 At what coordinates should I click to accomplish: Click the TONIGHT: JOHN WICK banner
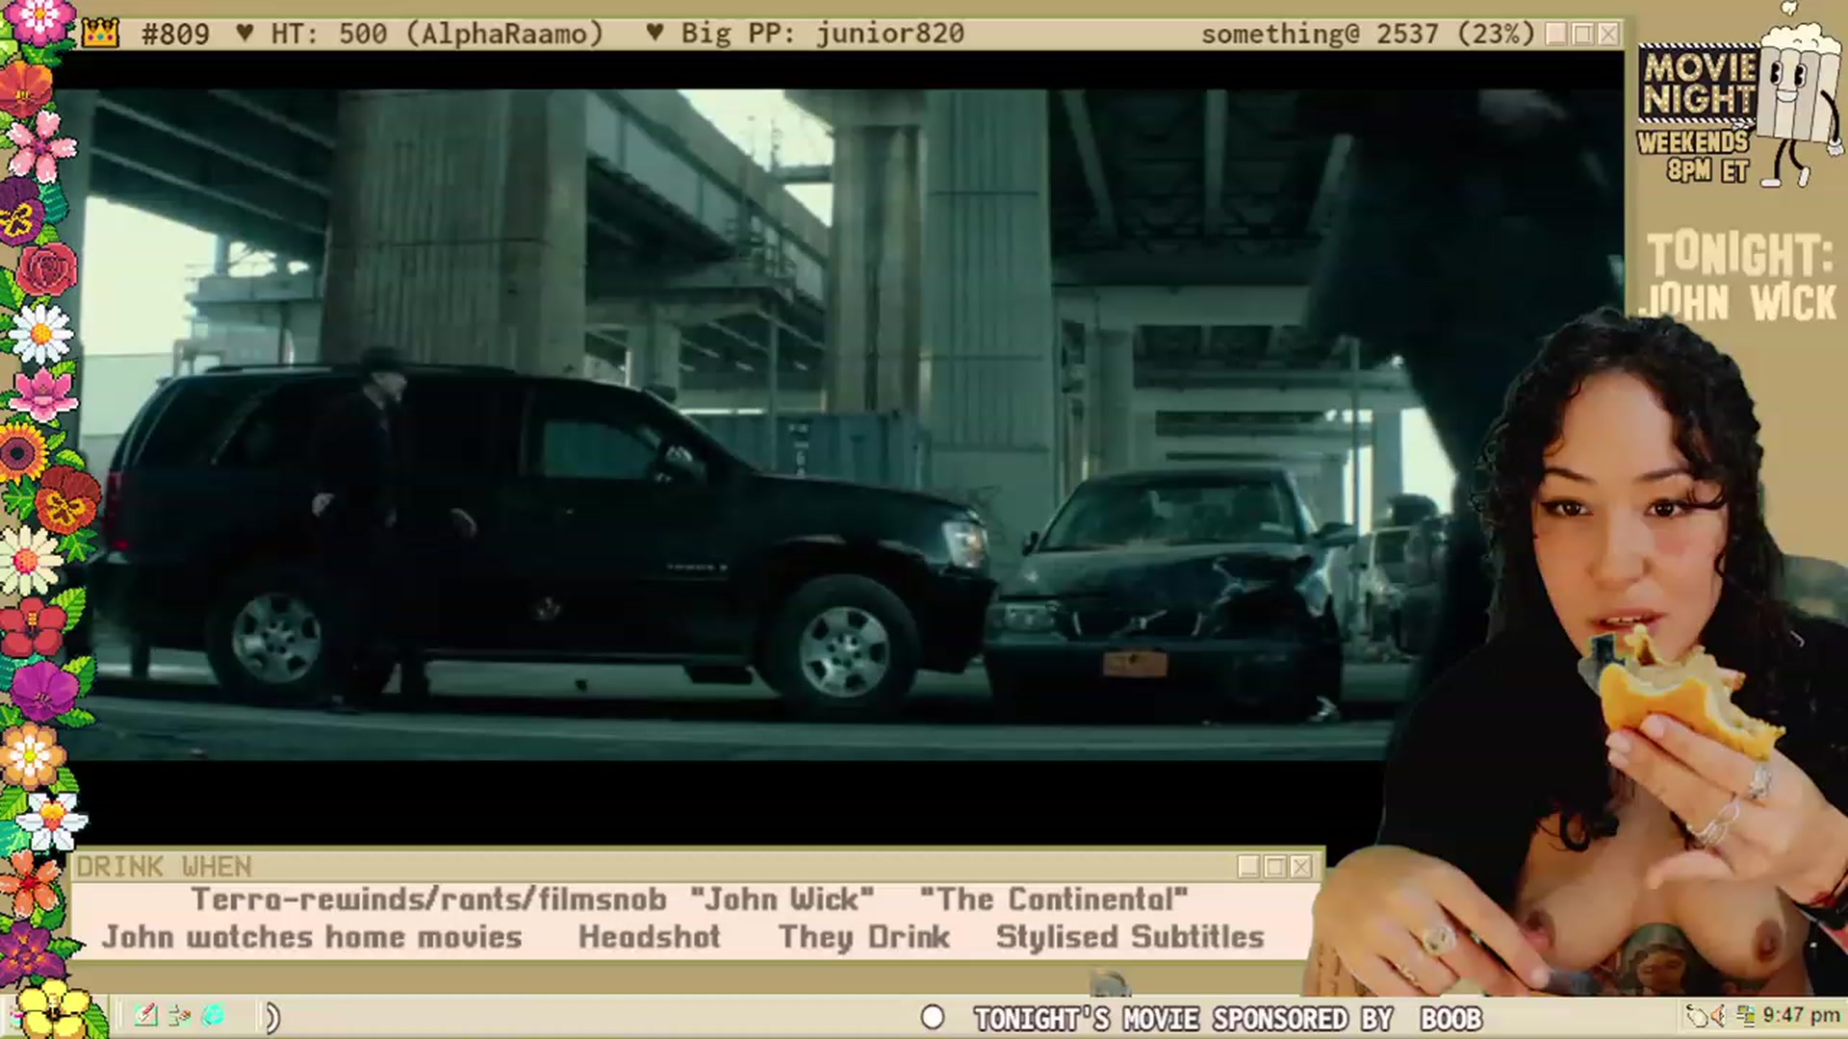1740,277
